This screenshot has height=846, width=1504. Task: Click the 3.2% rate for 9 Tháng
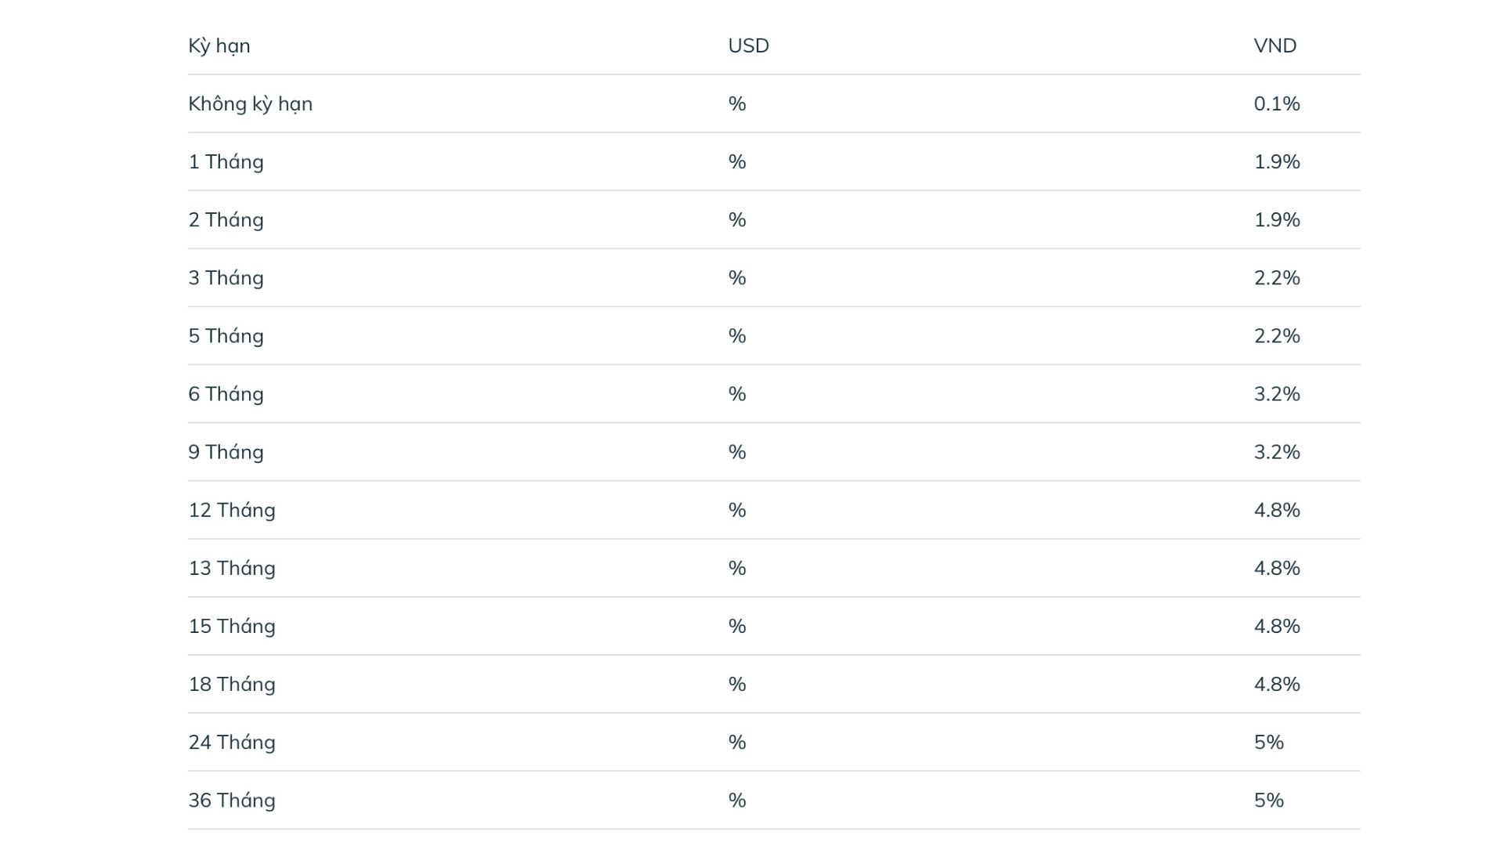(1277, 452)
